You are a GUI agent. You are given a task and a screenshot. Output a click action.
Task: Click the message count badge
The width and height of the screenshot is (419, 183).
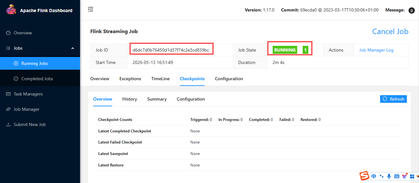click(412, 11)
